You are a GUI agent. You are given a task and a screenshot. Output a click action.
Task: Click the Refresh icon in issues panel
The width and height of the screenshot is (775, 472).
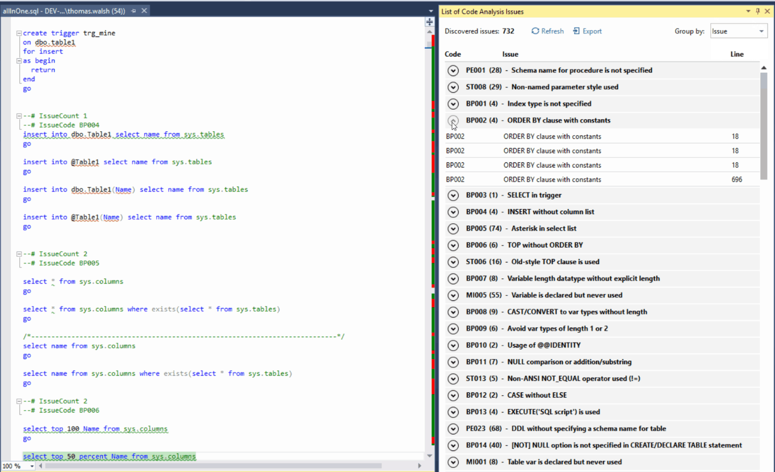click(535, 31)
